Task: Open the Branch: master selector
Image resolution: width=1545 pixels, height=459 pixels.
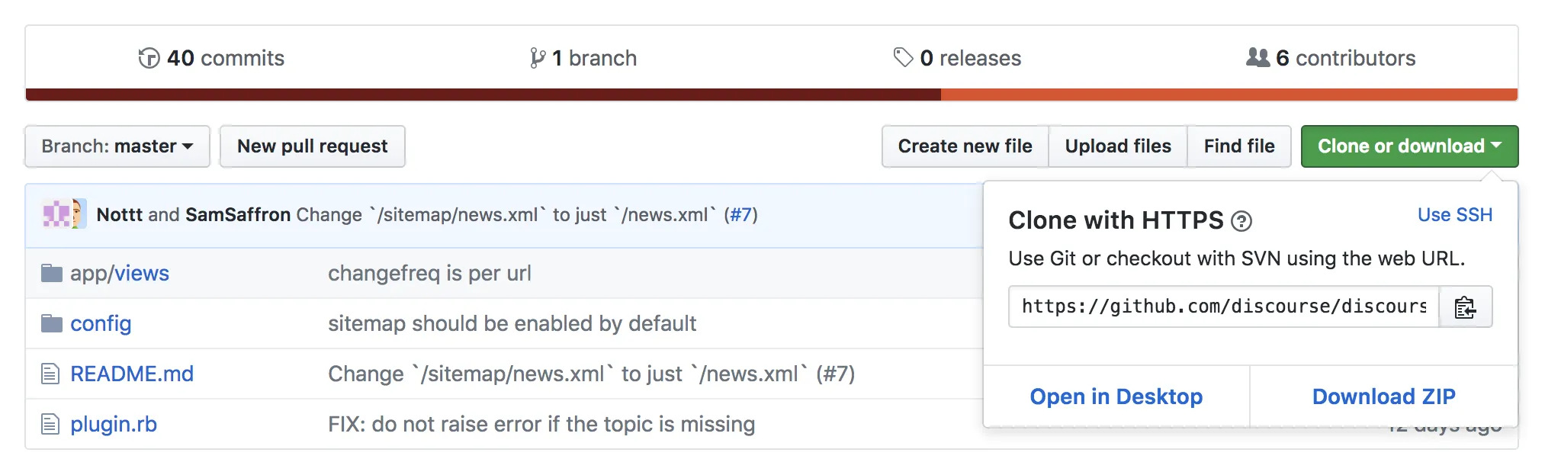Action: pyautogui.click(x=117, y=146)
